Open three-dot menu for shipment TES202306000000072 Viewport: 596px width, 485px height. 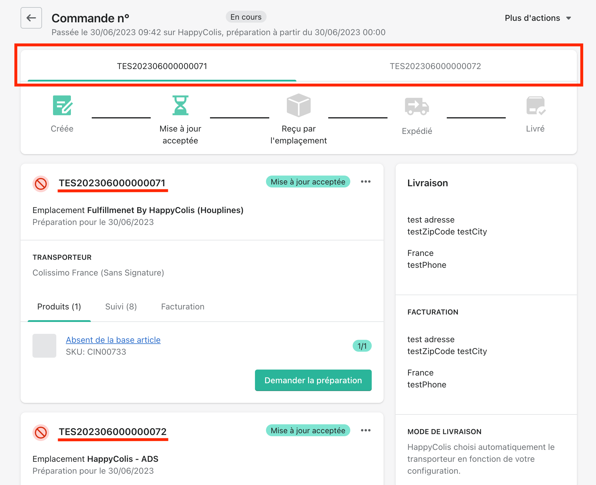click(365, 430)
